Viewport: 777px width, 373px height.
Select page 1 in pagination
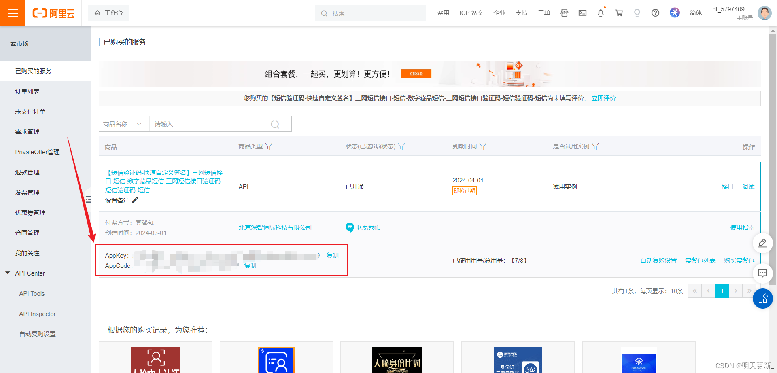722,291
